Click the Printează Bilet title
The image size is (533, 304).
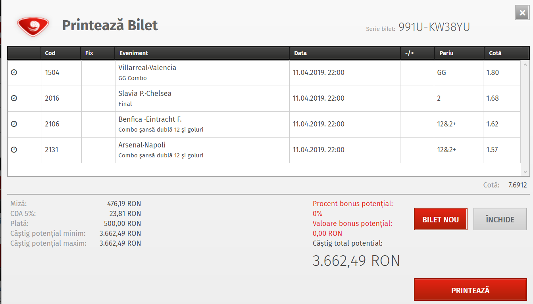point(110,25)
